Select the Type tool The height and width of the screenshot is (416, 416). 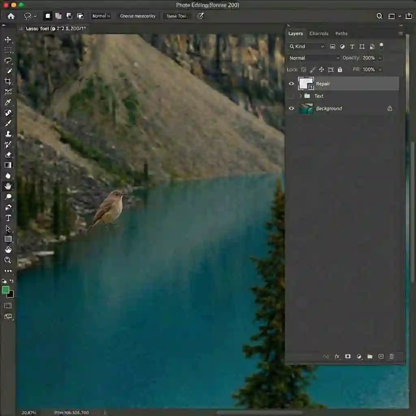(x=8, y=217)
